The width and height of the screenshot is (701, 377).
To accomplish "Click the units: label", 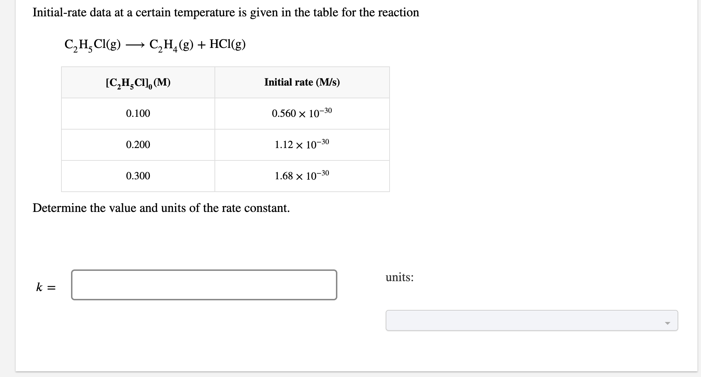I will [x=400, y=278].
